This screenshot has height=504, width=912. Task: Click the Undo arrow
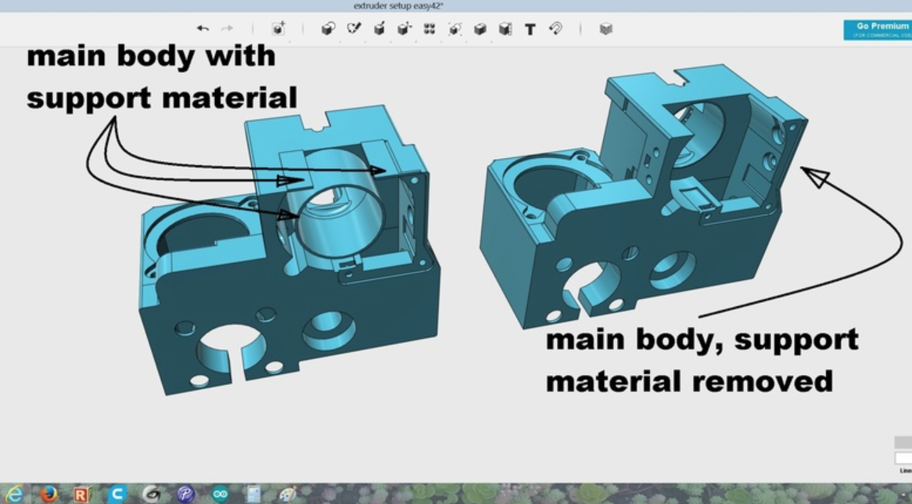[x=203, y=29]
